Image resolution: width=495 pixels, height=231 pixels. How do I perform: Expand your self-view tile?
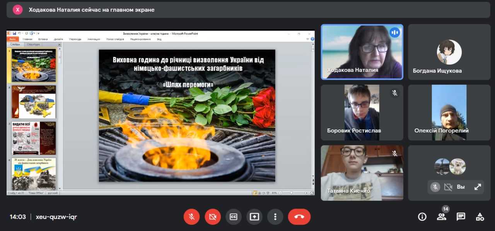coord(478,187)
